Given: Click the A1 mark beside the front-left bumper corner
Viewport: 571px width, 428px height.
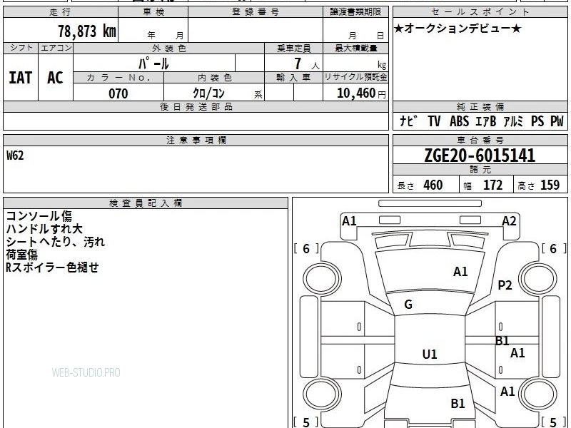Looking at the screenshot, I should (349, 221).
